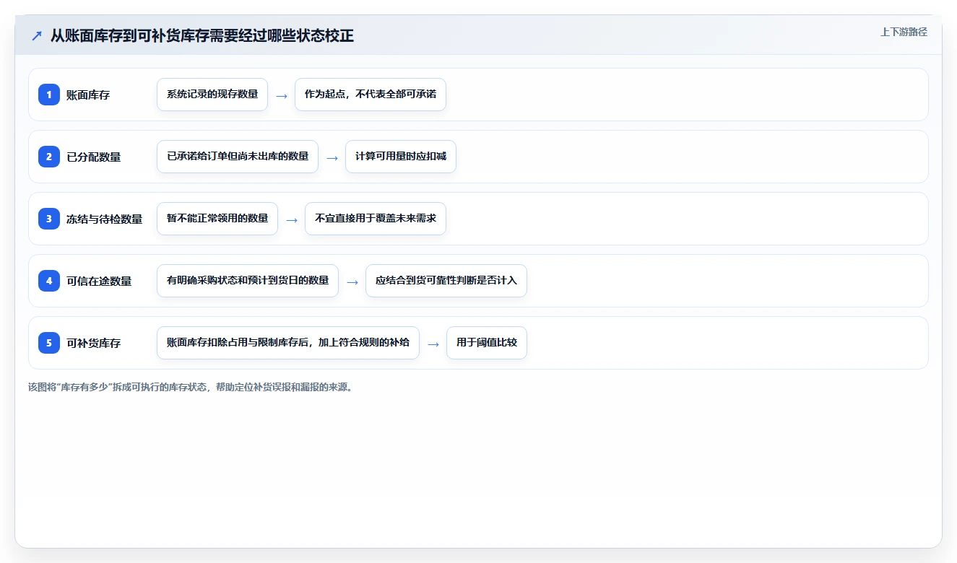The width and height of the screenshot is (957, 563).
Task: Click the 可信在途数量 step label
Action: point(99,281)
